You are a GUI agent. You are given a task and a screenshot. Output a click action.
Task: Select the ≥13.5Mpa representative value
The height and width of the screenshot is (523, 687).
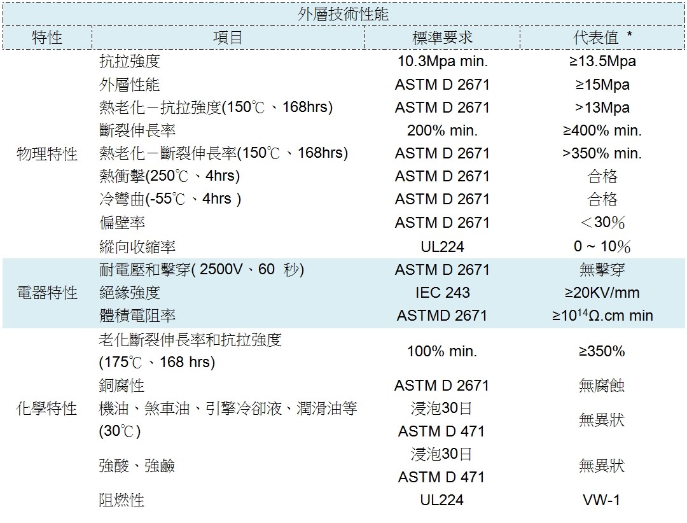click(602, 62)
